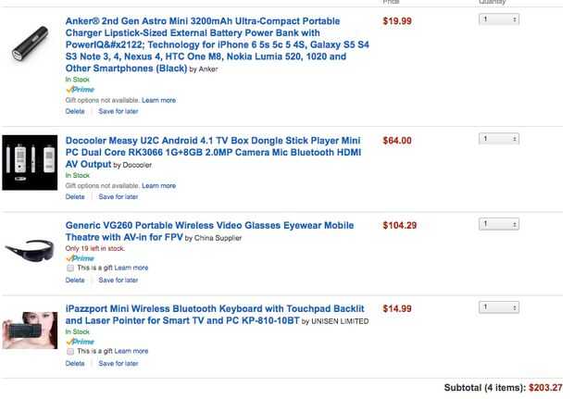This screenshot has height=399, width=574.
Task: Click the Prime logo under iPazzport keyboard
Action: (x=80, y=342)
